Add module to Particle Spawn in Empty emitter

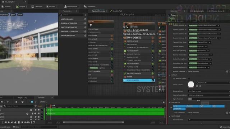point(153,51)
